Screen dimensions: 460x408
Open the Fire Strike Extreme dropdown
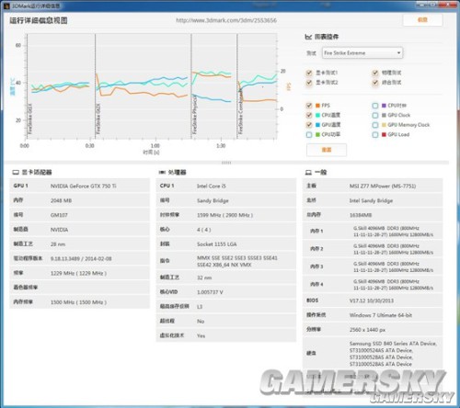coord(362,53)
